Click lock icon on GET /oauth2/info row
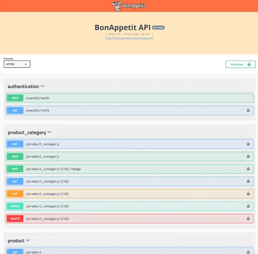 [248, 110]
